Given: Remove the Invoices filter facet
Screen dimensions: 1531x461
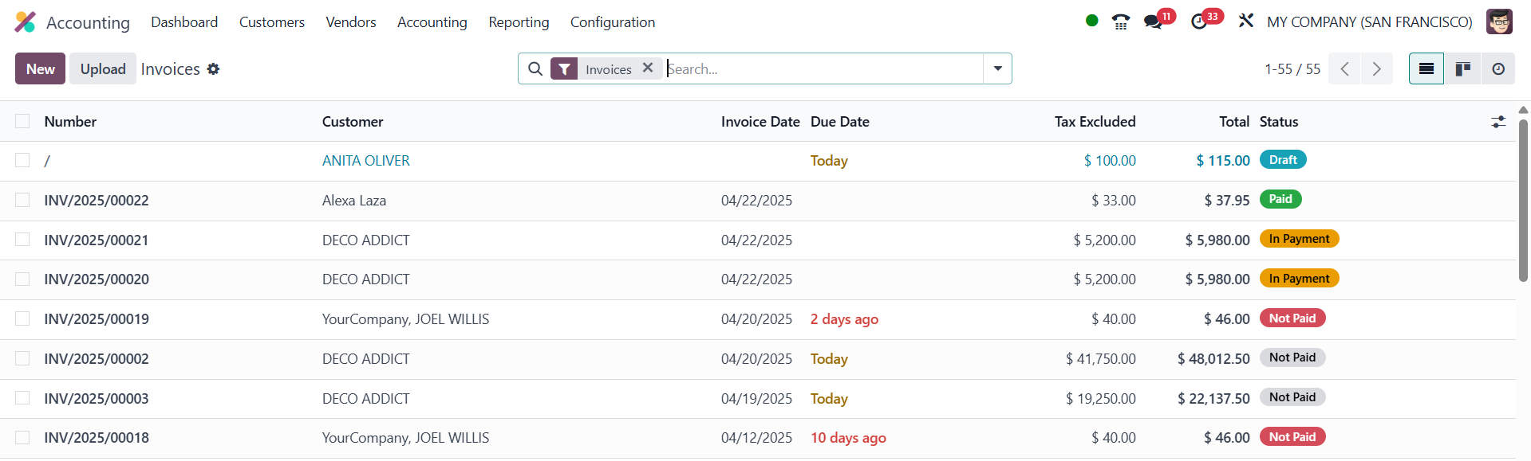Looking at the screenshot, I should (648, 68).
